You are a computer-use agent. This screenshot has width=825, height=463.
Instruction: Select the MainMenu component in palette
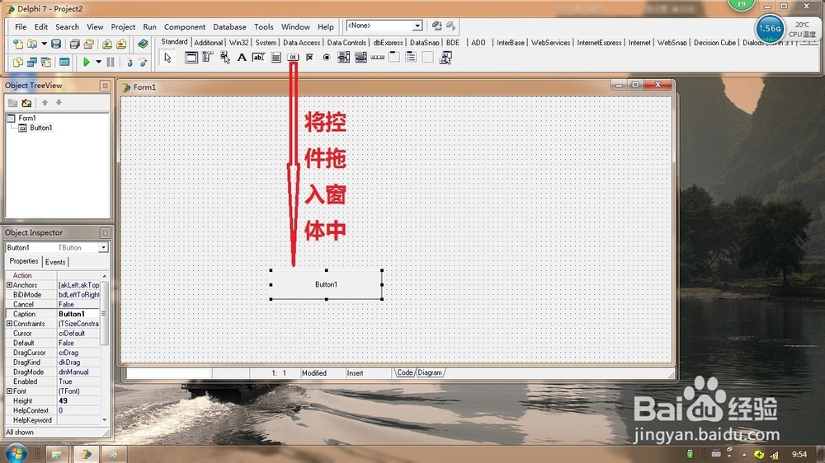[x=208, y=58]
